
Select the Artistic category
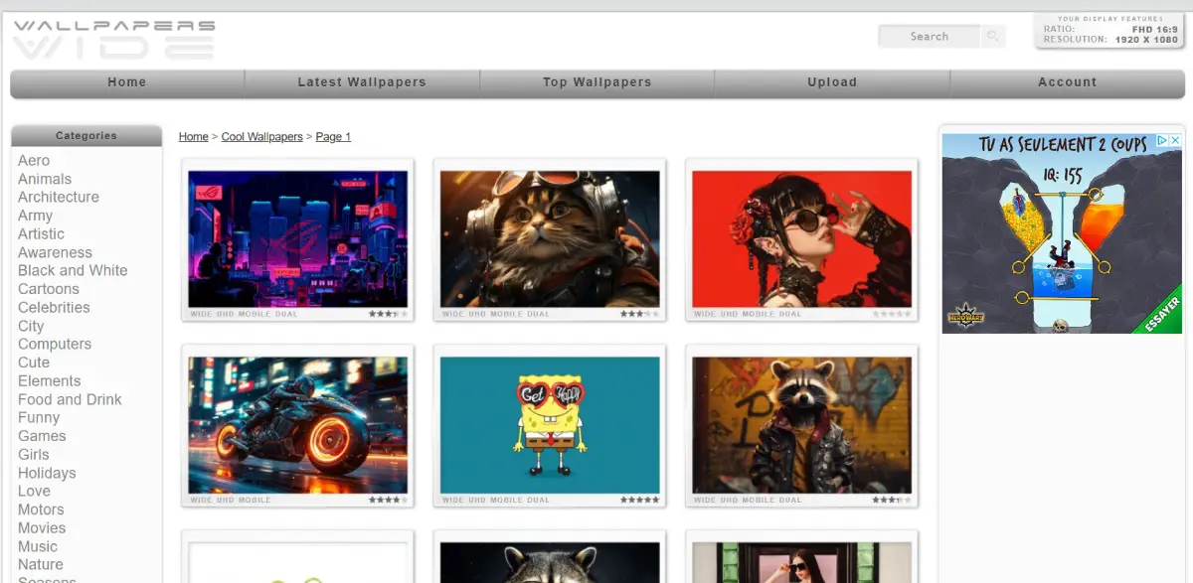41,234
